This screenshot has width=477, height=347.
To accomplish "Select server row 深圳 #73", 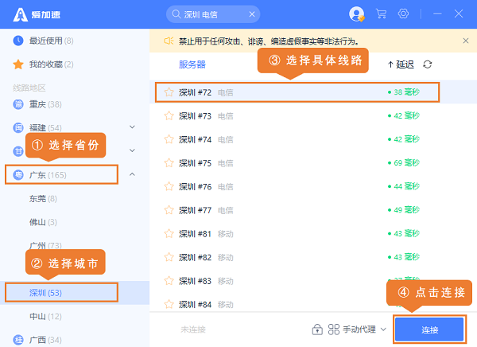I will 313,115.
